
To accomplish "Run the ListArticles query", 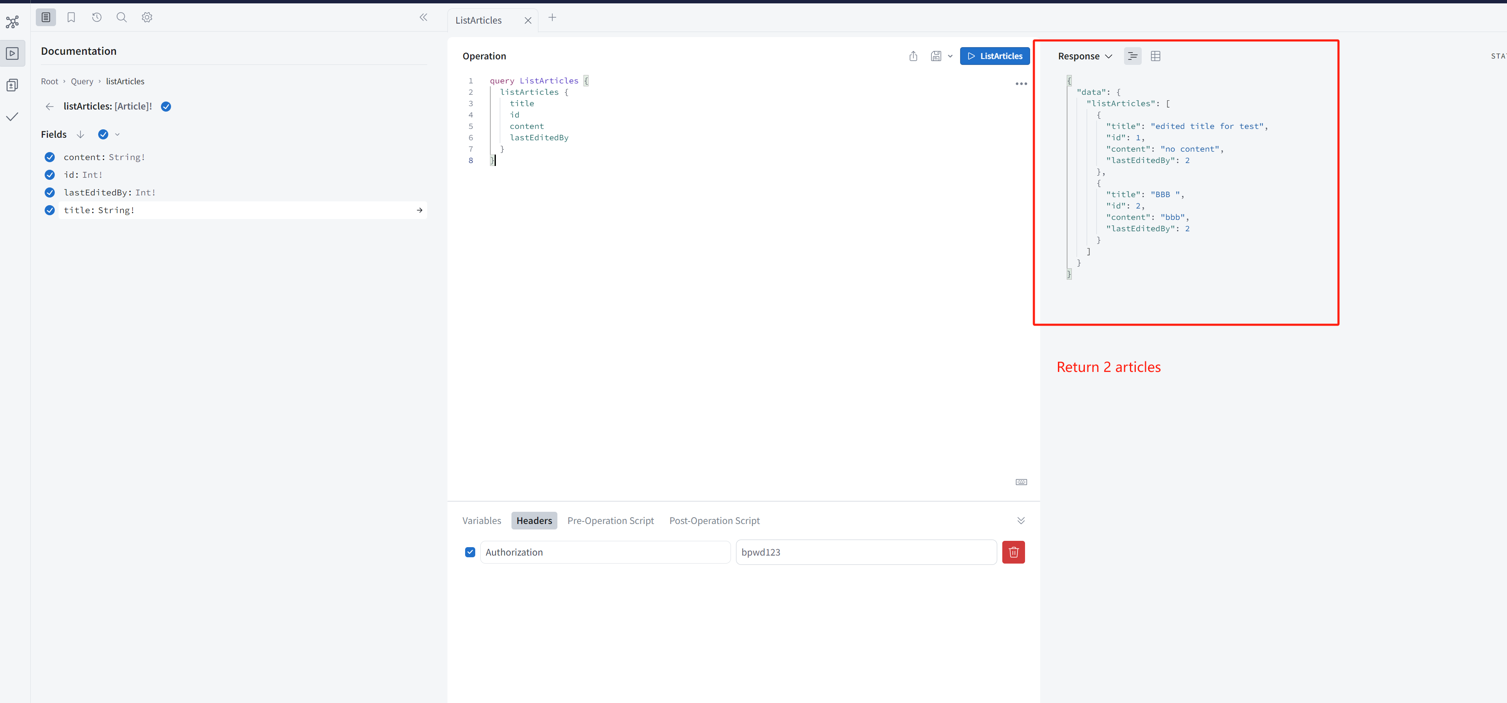I will coord(995,56).
